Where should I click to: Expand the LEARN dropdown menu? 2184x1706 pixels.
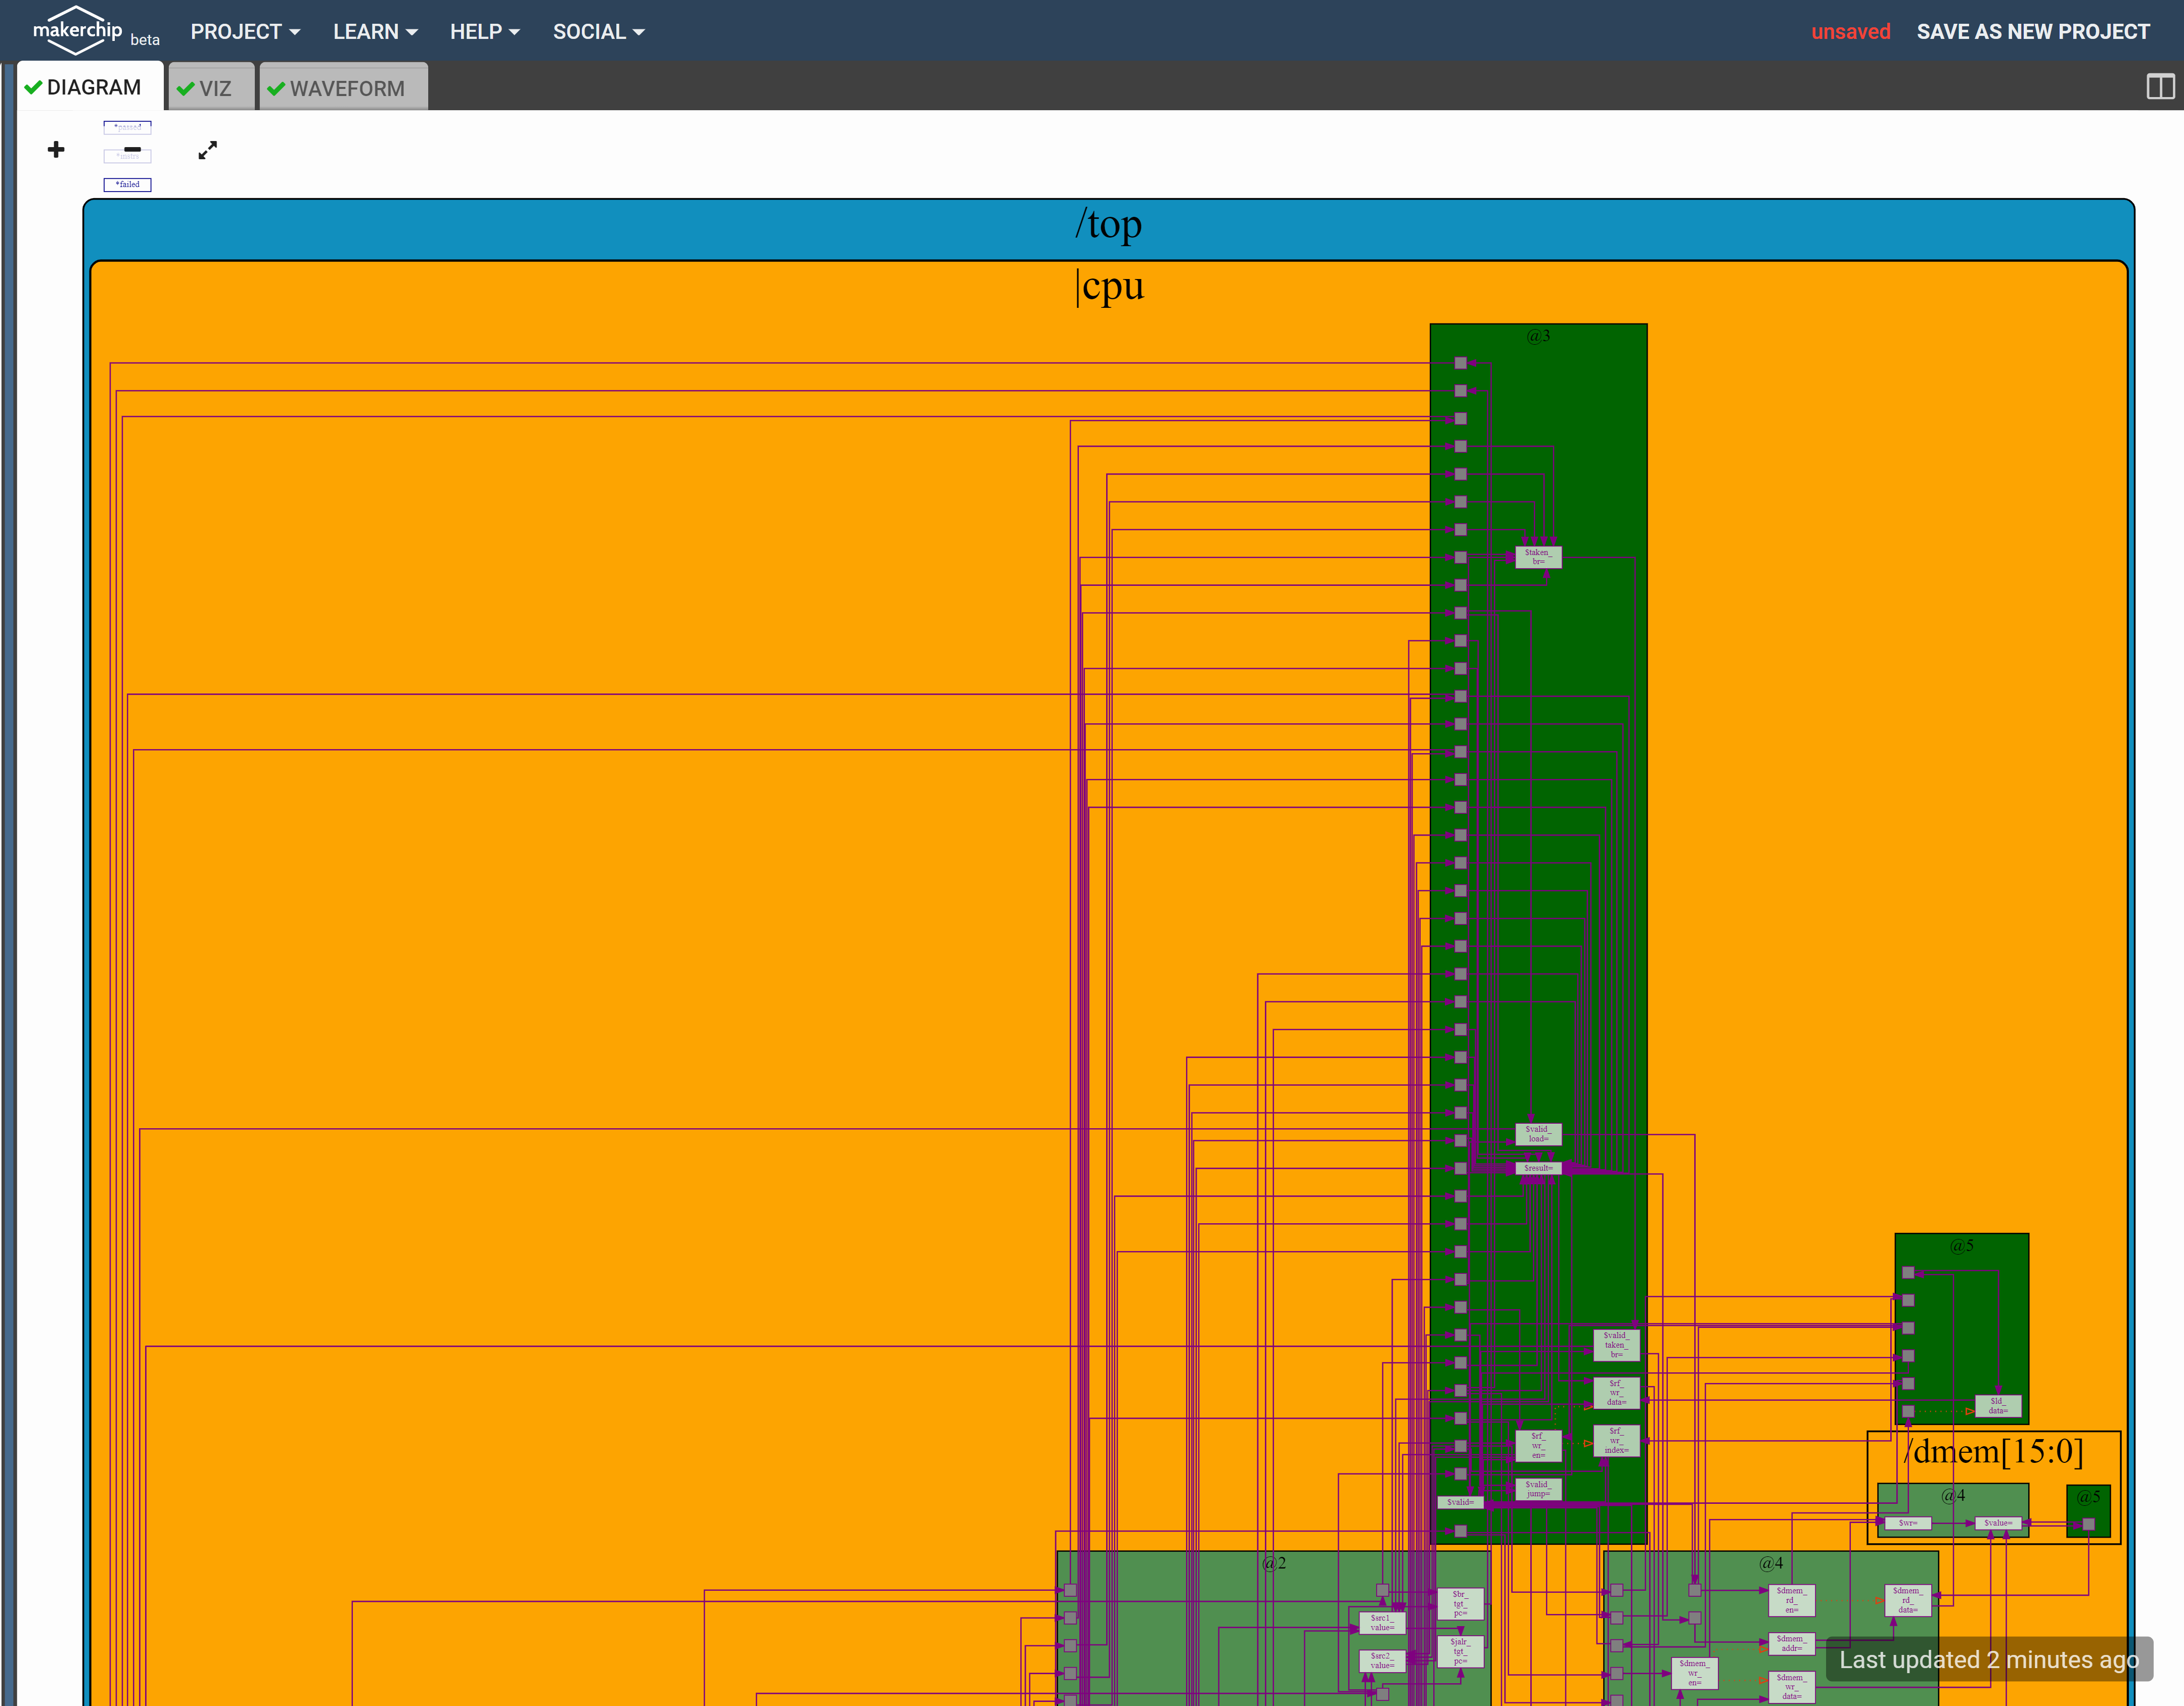pyautogui.click(x=375, y=32)
